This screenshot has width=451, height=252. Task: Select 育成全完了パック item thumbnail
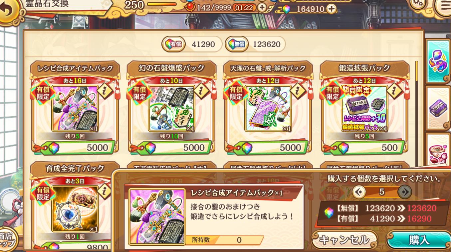point(75,209)
